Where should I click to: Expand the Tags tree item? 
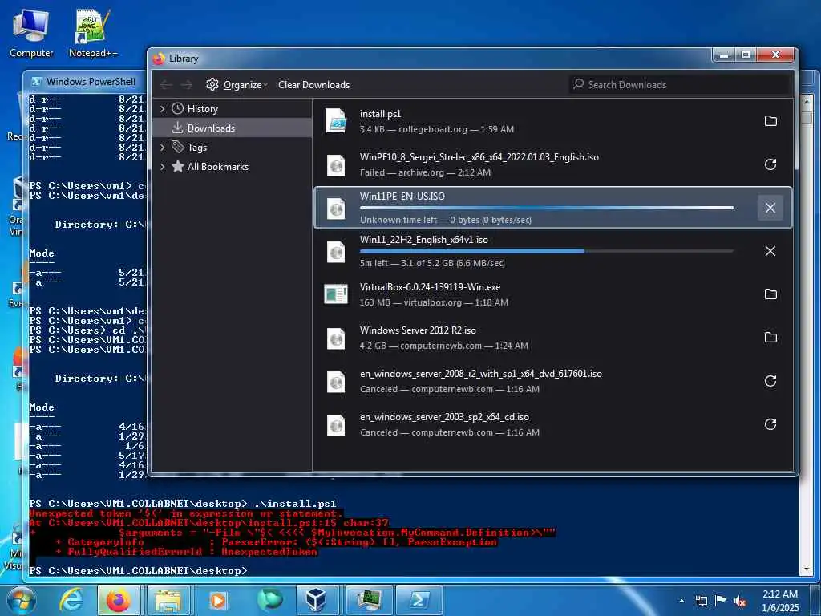click(162, 148)
